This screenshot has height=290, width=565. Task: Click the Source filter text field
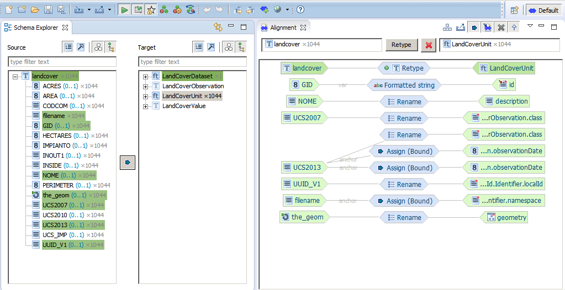(62, 62)
